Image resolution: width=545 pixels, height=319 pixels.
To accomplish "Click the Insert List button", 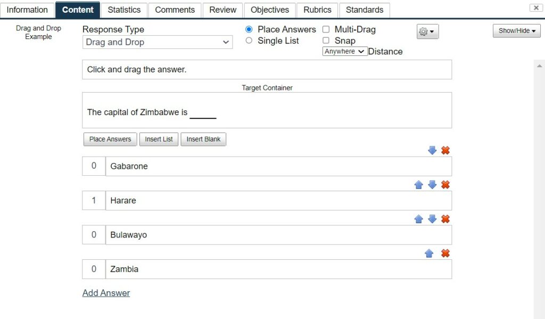I will (x=159, y=139).
